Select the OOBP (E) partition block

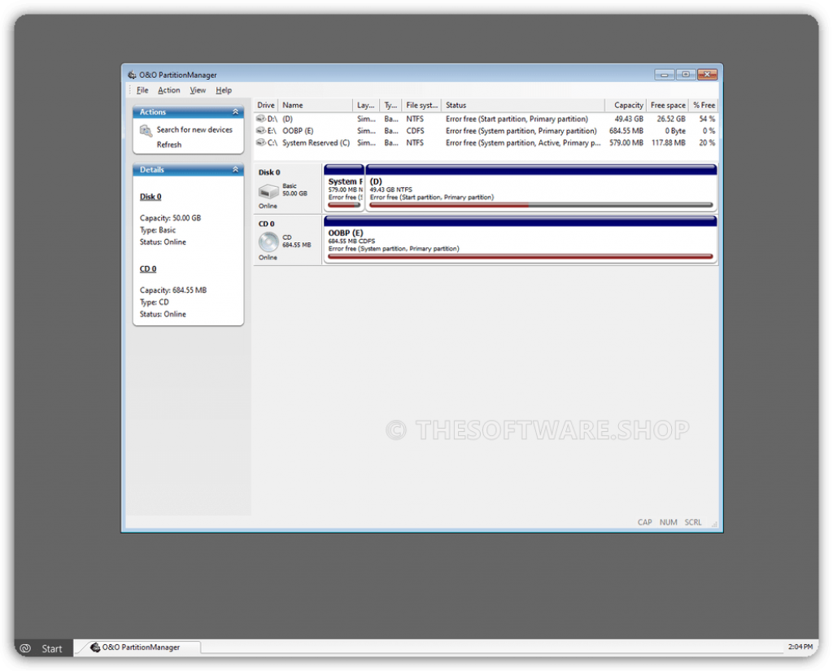click(x=520, y=239)
